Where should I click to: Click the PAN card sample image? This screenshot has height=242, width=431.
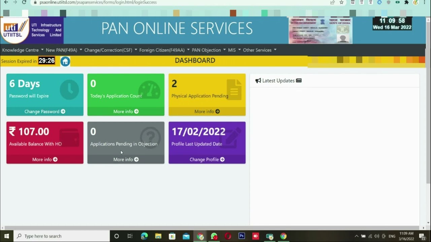pyautogui.click(x=320, y=30)
